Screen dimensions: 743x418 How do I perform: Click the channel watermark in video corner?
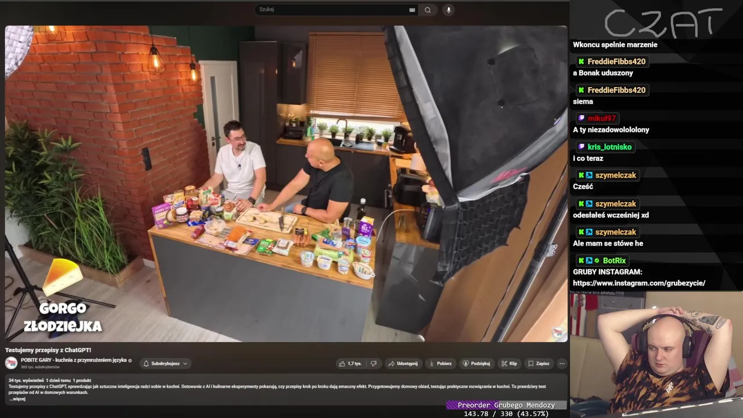[558, 332]
